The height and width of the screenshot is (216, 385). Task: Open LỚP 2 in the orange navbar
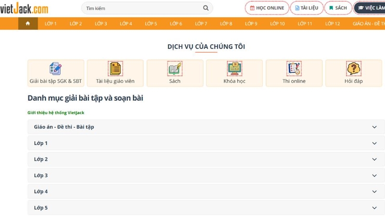pos(76,24)
